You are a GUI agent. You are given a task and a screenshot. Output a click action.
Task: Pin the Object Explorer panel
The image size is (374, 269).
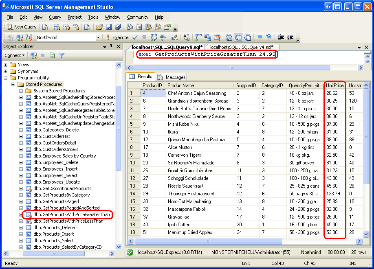pos(111,46)
